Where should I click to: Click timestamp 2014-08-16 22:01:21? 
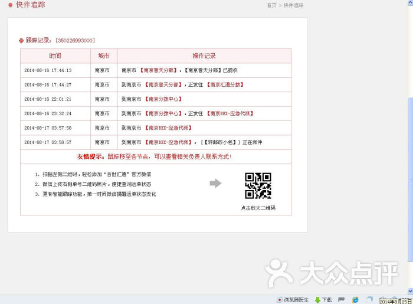[x=48, y=99]
